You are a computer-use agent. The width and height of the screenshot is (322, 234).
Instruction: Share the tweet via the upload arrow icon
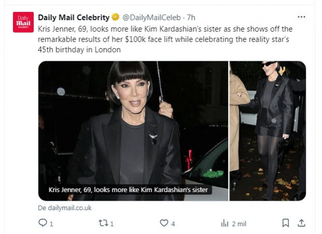[301, 223]
